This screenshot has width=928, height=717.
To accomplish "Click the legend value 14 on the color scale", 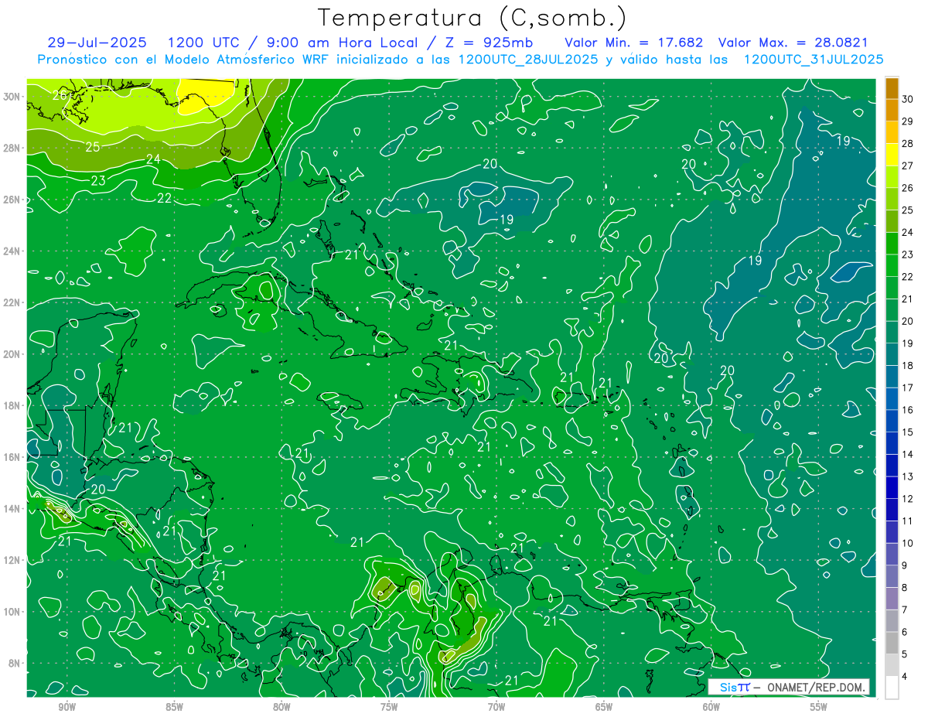I will tap(908, 454).
